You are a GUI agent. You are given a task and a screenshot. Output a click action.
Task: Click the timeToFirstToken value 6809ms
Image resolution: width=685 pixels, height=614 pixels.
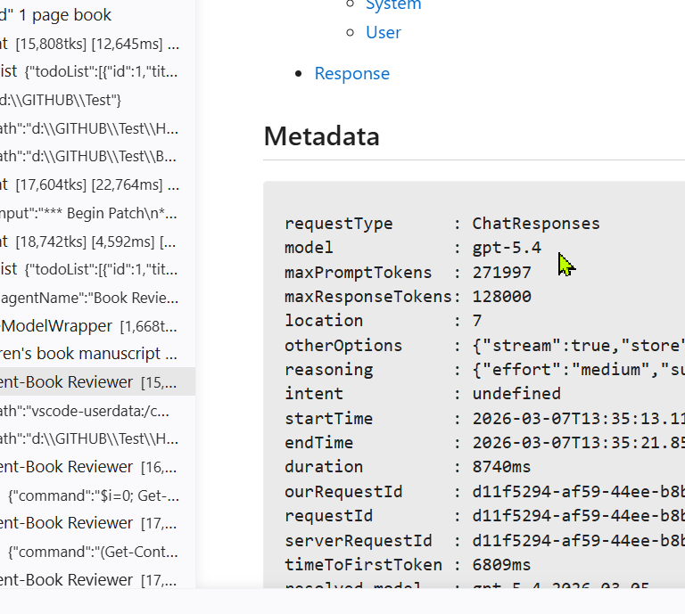coord(501,565)
